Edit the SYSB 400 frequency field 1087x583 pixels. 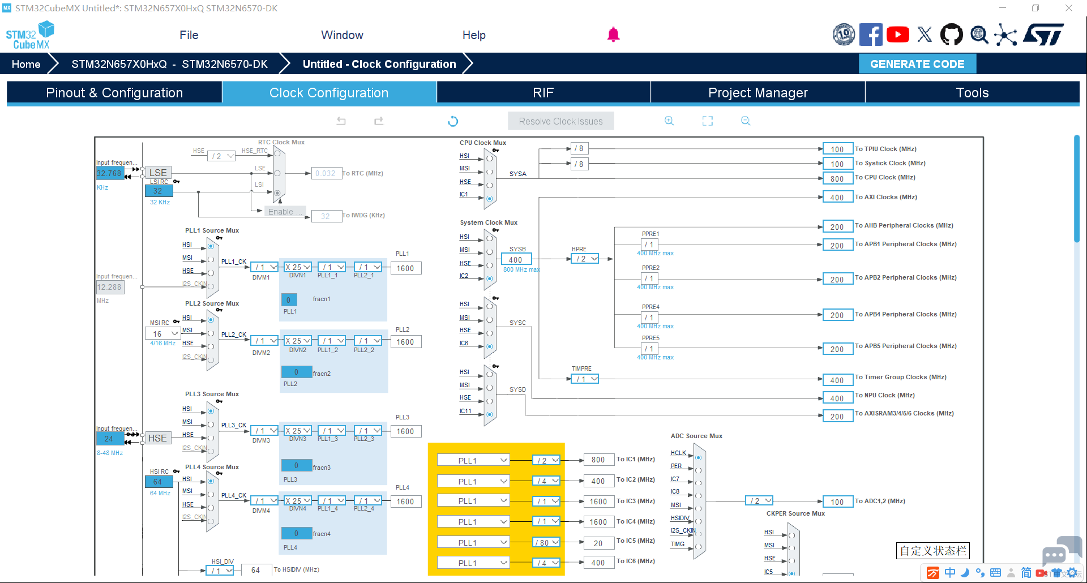click(x=516, y=260)
